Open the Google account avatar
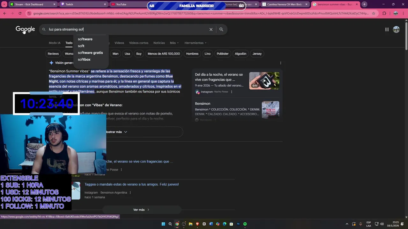408x229 pixels. point(396,29)
